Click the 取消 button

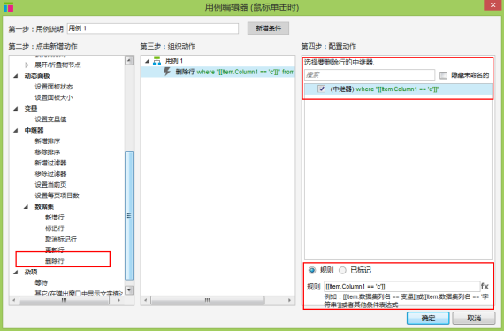click(474, 318)
